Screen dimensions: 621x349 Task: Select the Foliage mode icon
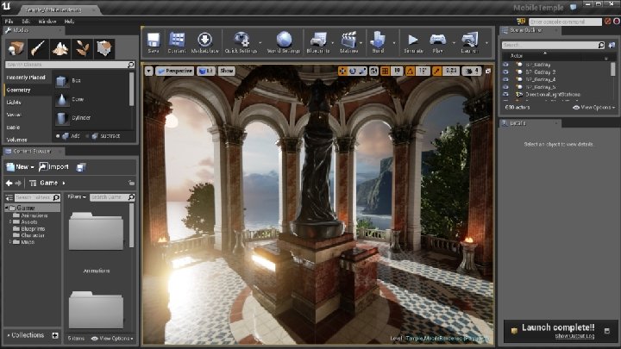click(83, 48)
